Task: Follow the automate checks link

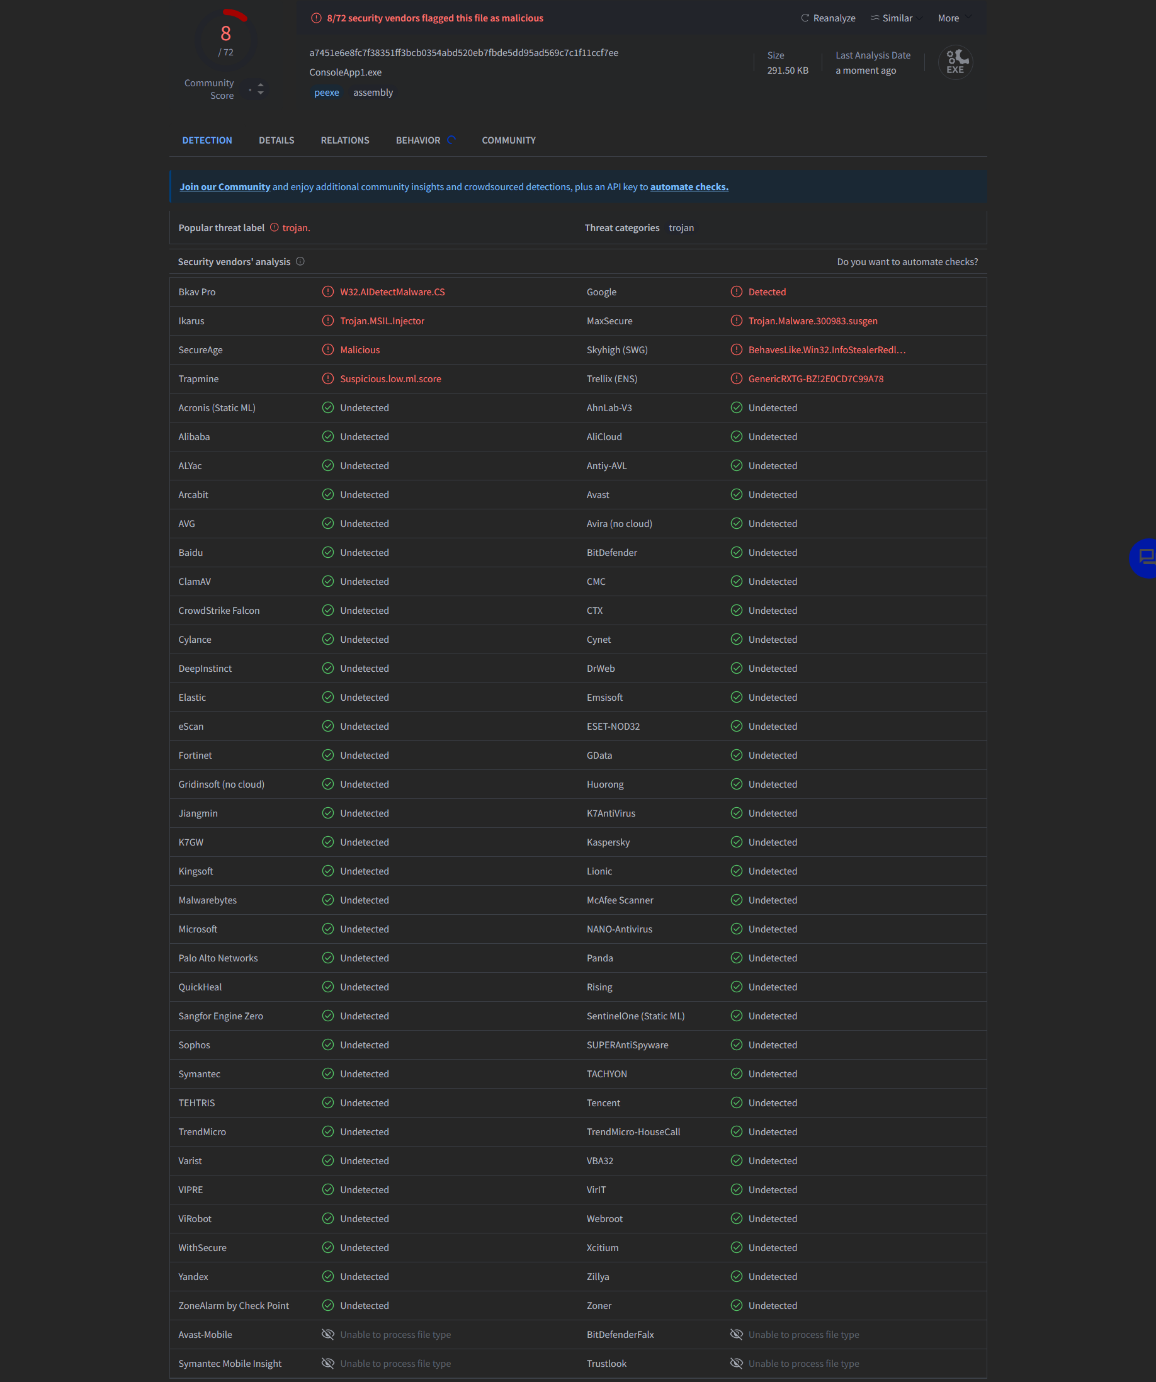Action: coord(689,187)
